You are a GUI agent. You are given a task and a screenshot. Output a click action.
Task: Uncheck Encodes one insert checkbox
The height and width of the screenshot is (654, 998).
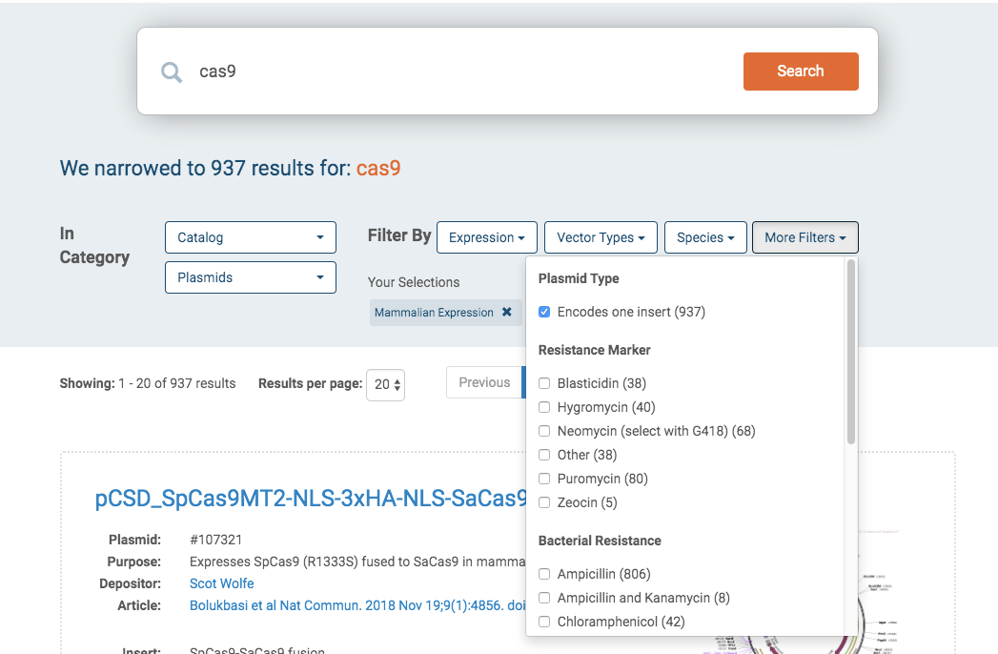[x=544, y=312]
